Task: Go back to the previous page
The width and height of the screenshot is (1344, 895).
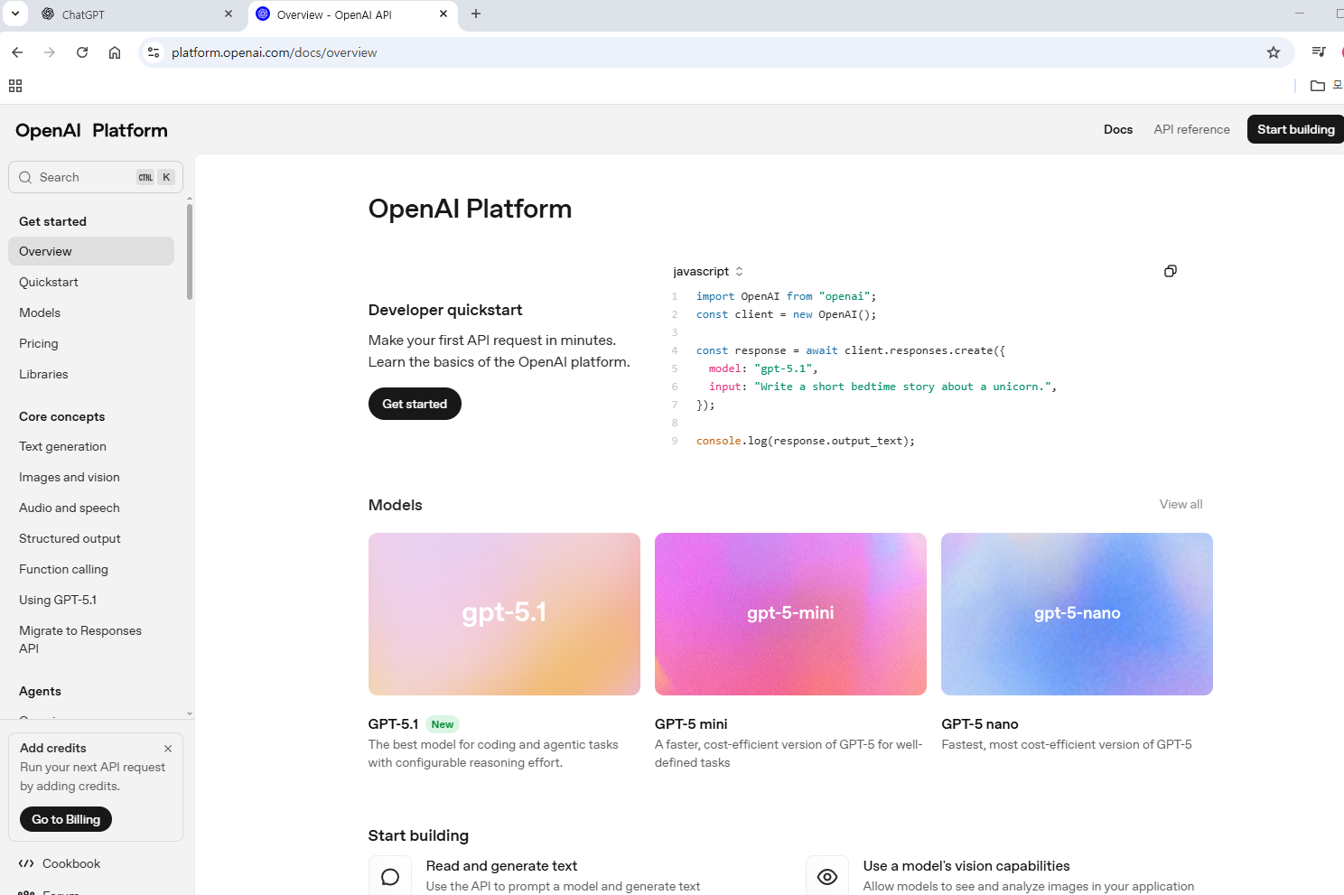Action: [17, 52]
